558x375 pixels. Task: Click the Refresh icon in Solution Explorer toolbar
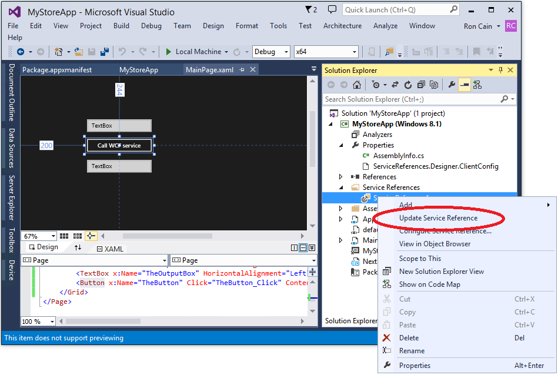point(408,85)
